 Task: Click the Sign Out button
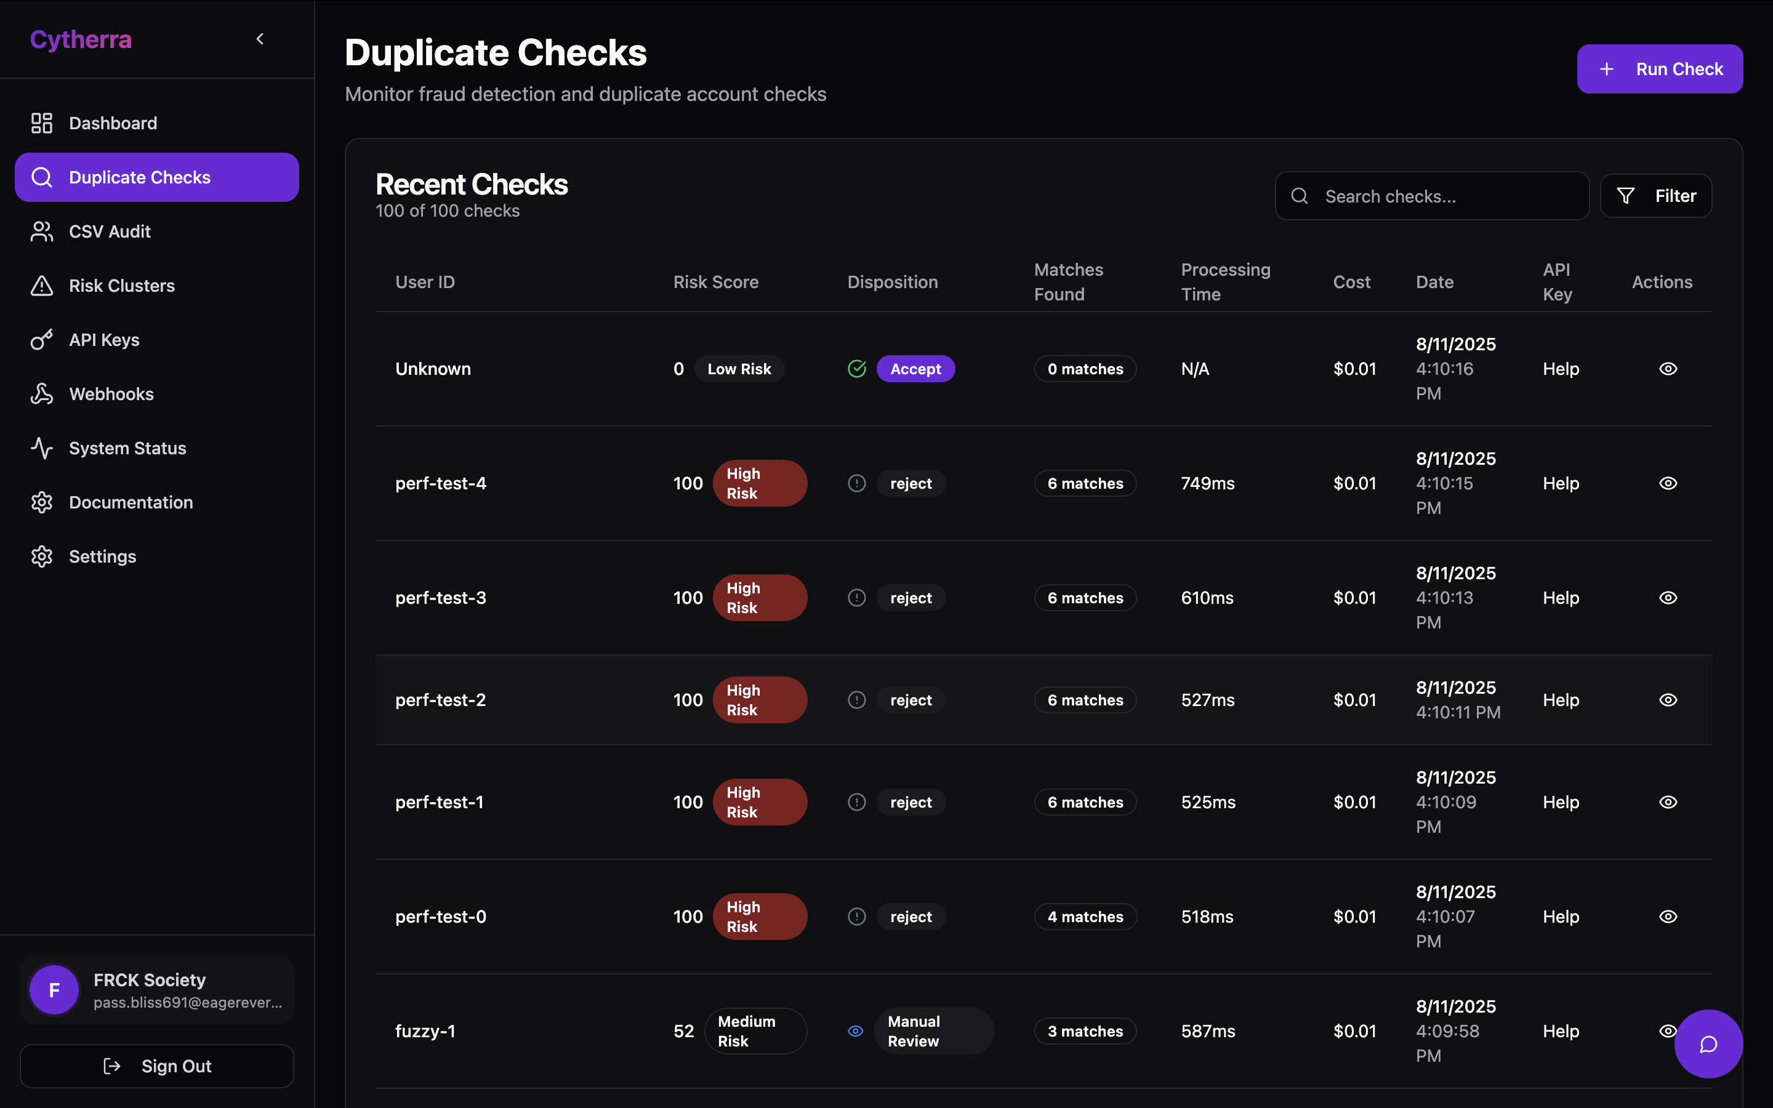coord(157,1066)
